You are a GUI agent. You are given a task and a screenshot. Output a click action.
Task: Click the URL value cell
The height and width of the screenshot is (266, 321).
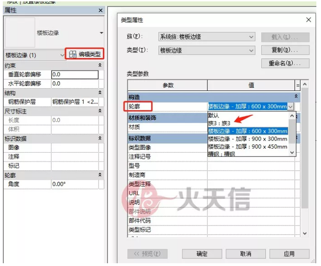251,193
